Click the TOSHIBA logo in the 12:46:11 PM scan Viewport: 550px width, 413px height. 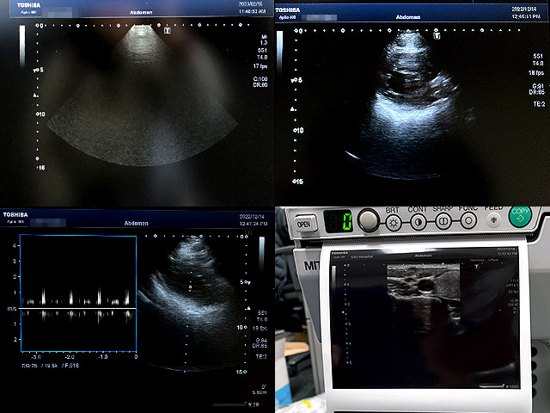tap(288, 9)
